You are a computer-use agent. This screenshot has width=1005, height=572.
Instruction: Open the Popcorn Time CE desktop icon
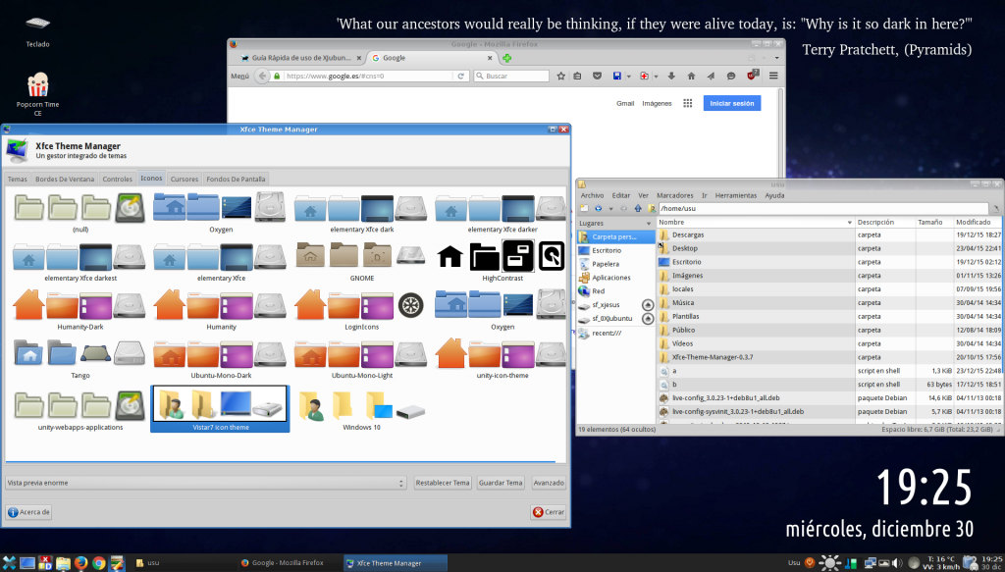point(38,94)
